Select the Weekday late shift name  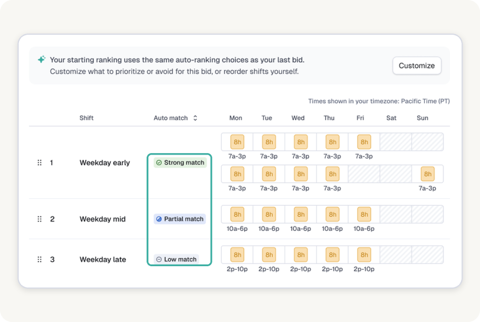tap(103, 260)
